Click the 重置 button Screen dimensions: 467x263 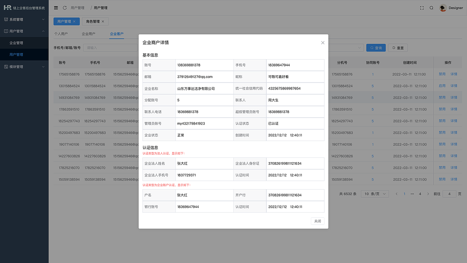click(398, 47)
